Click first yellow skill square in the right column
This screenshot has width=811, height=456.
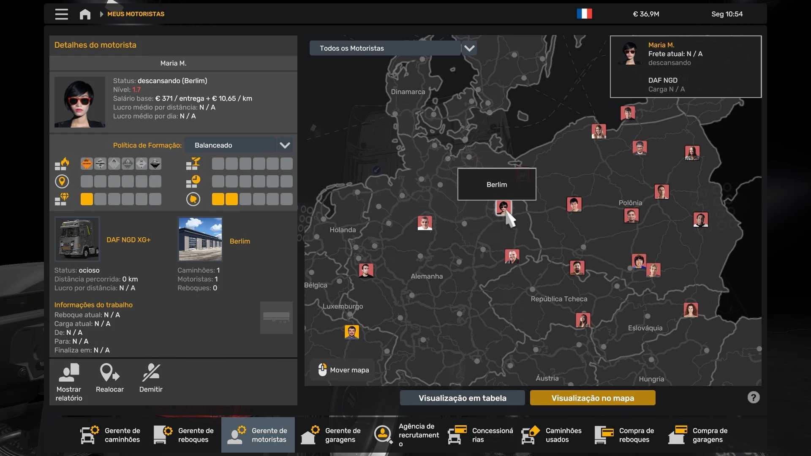tap(218, 199)
